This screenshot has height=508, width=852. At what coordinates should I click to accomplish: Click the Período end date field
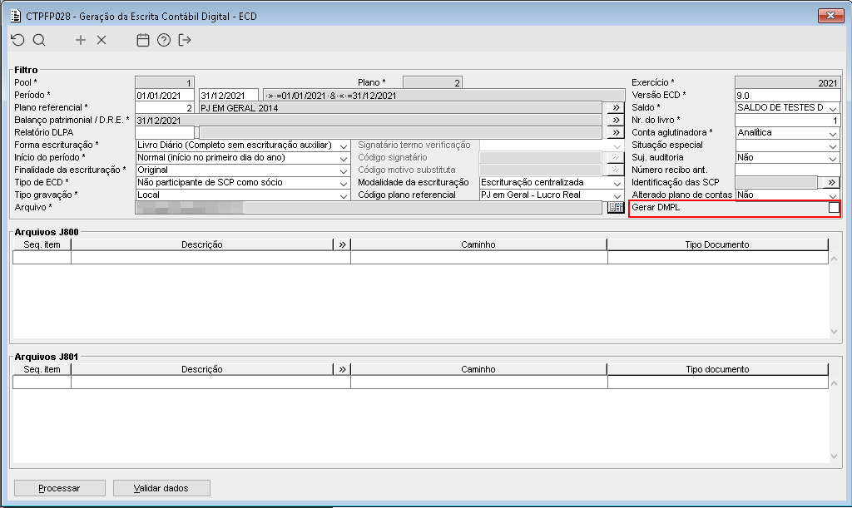pos(229,96)
